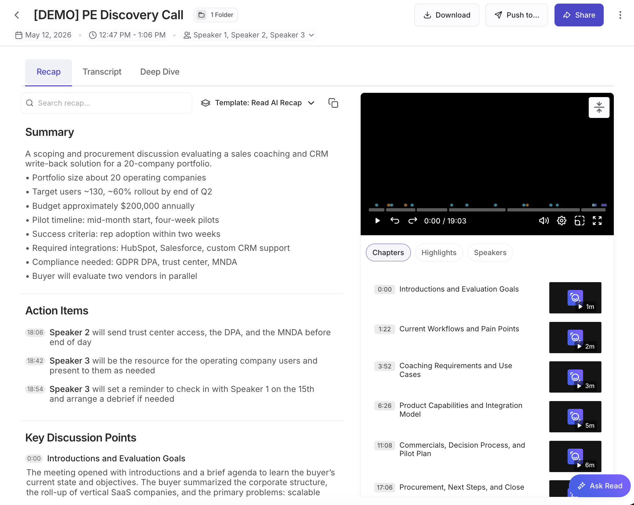
Task: Share this meeting report
Action: (x=579, y=15)
